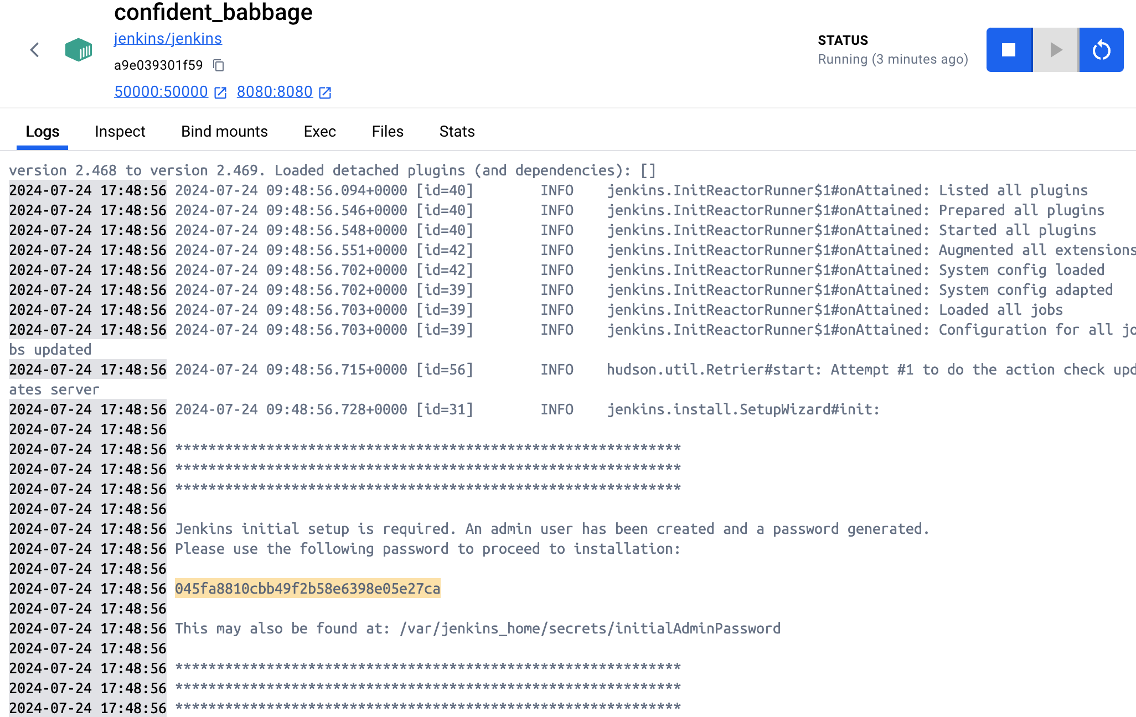This screenshot has height=717, width=1136.
Task: Open the 50000:50000 port link
Action: pyautogui.click(x=161, y=92)
